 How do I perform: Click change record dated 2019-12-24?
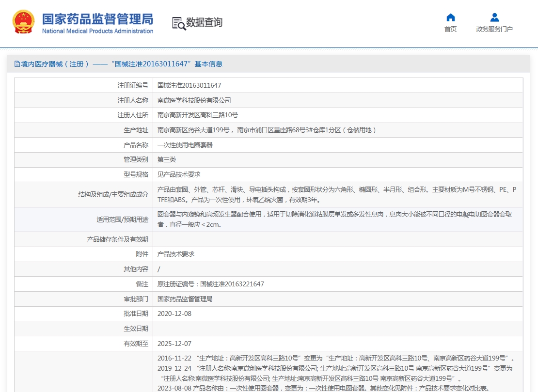[x=335, y=374]
